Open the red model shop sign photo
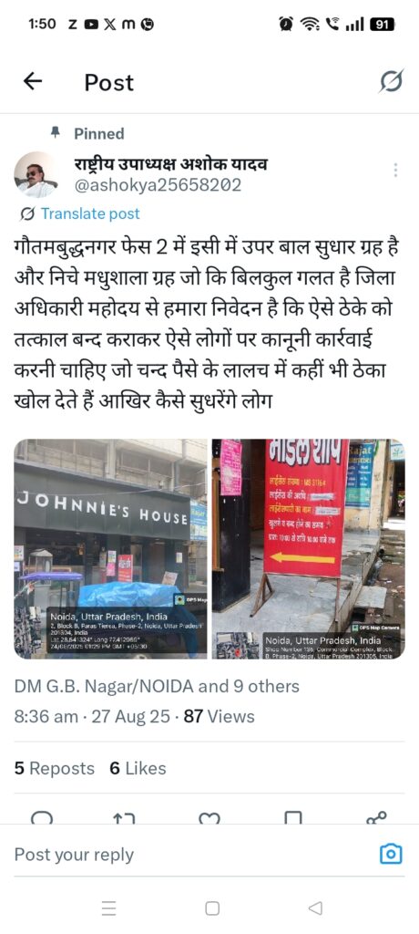Image resolution: width=419 pixels, height=934 pixels. (x=308, y=548)
